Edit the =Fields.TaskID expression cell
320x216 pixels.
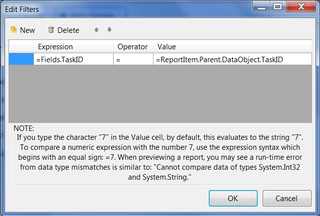[73, 59]
